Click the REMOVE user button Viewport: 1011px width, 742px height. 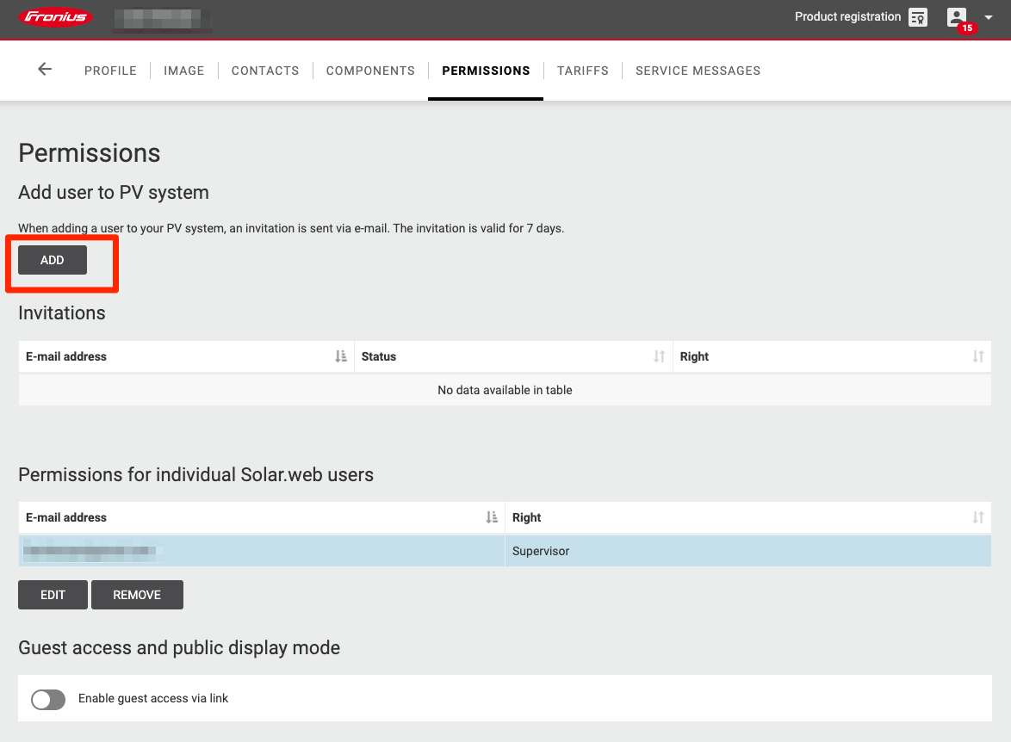tap(137, 595)
